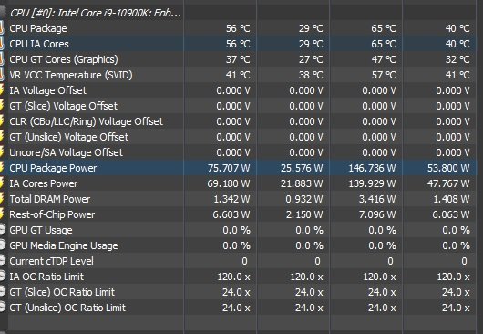Select the IA Voltage Offset row label
The height and width of the screenshot is (334, 483).
pyautogui.click(x=47, y=90)
